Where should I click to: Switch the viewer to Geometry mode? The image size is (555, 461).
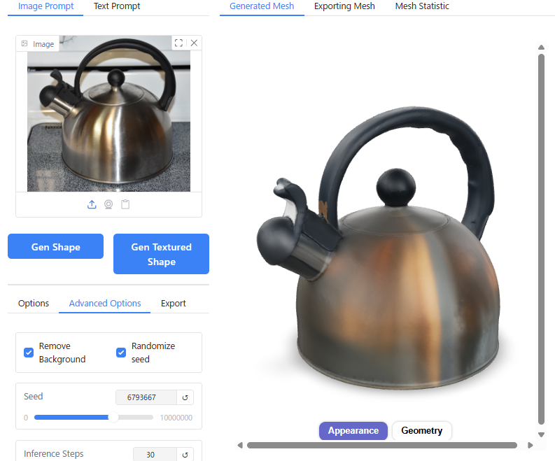point(421,431)
